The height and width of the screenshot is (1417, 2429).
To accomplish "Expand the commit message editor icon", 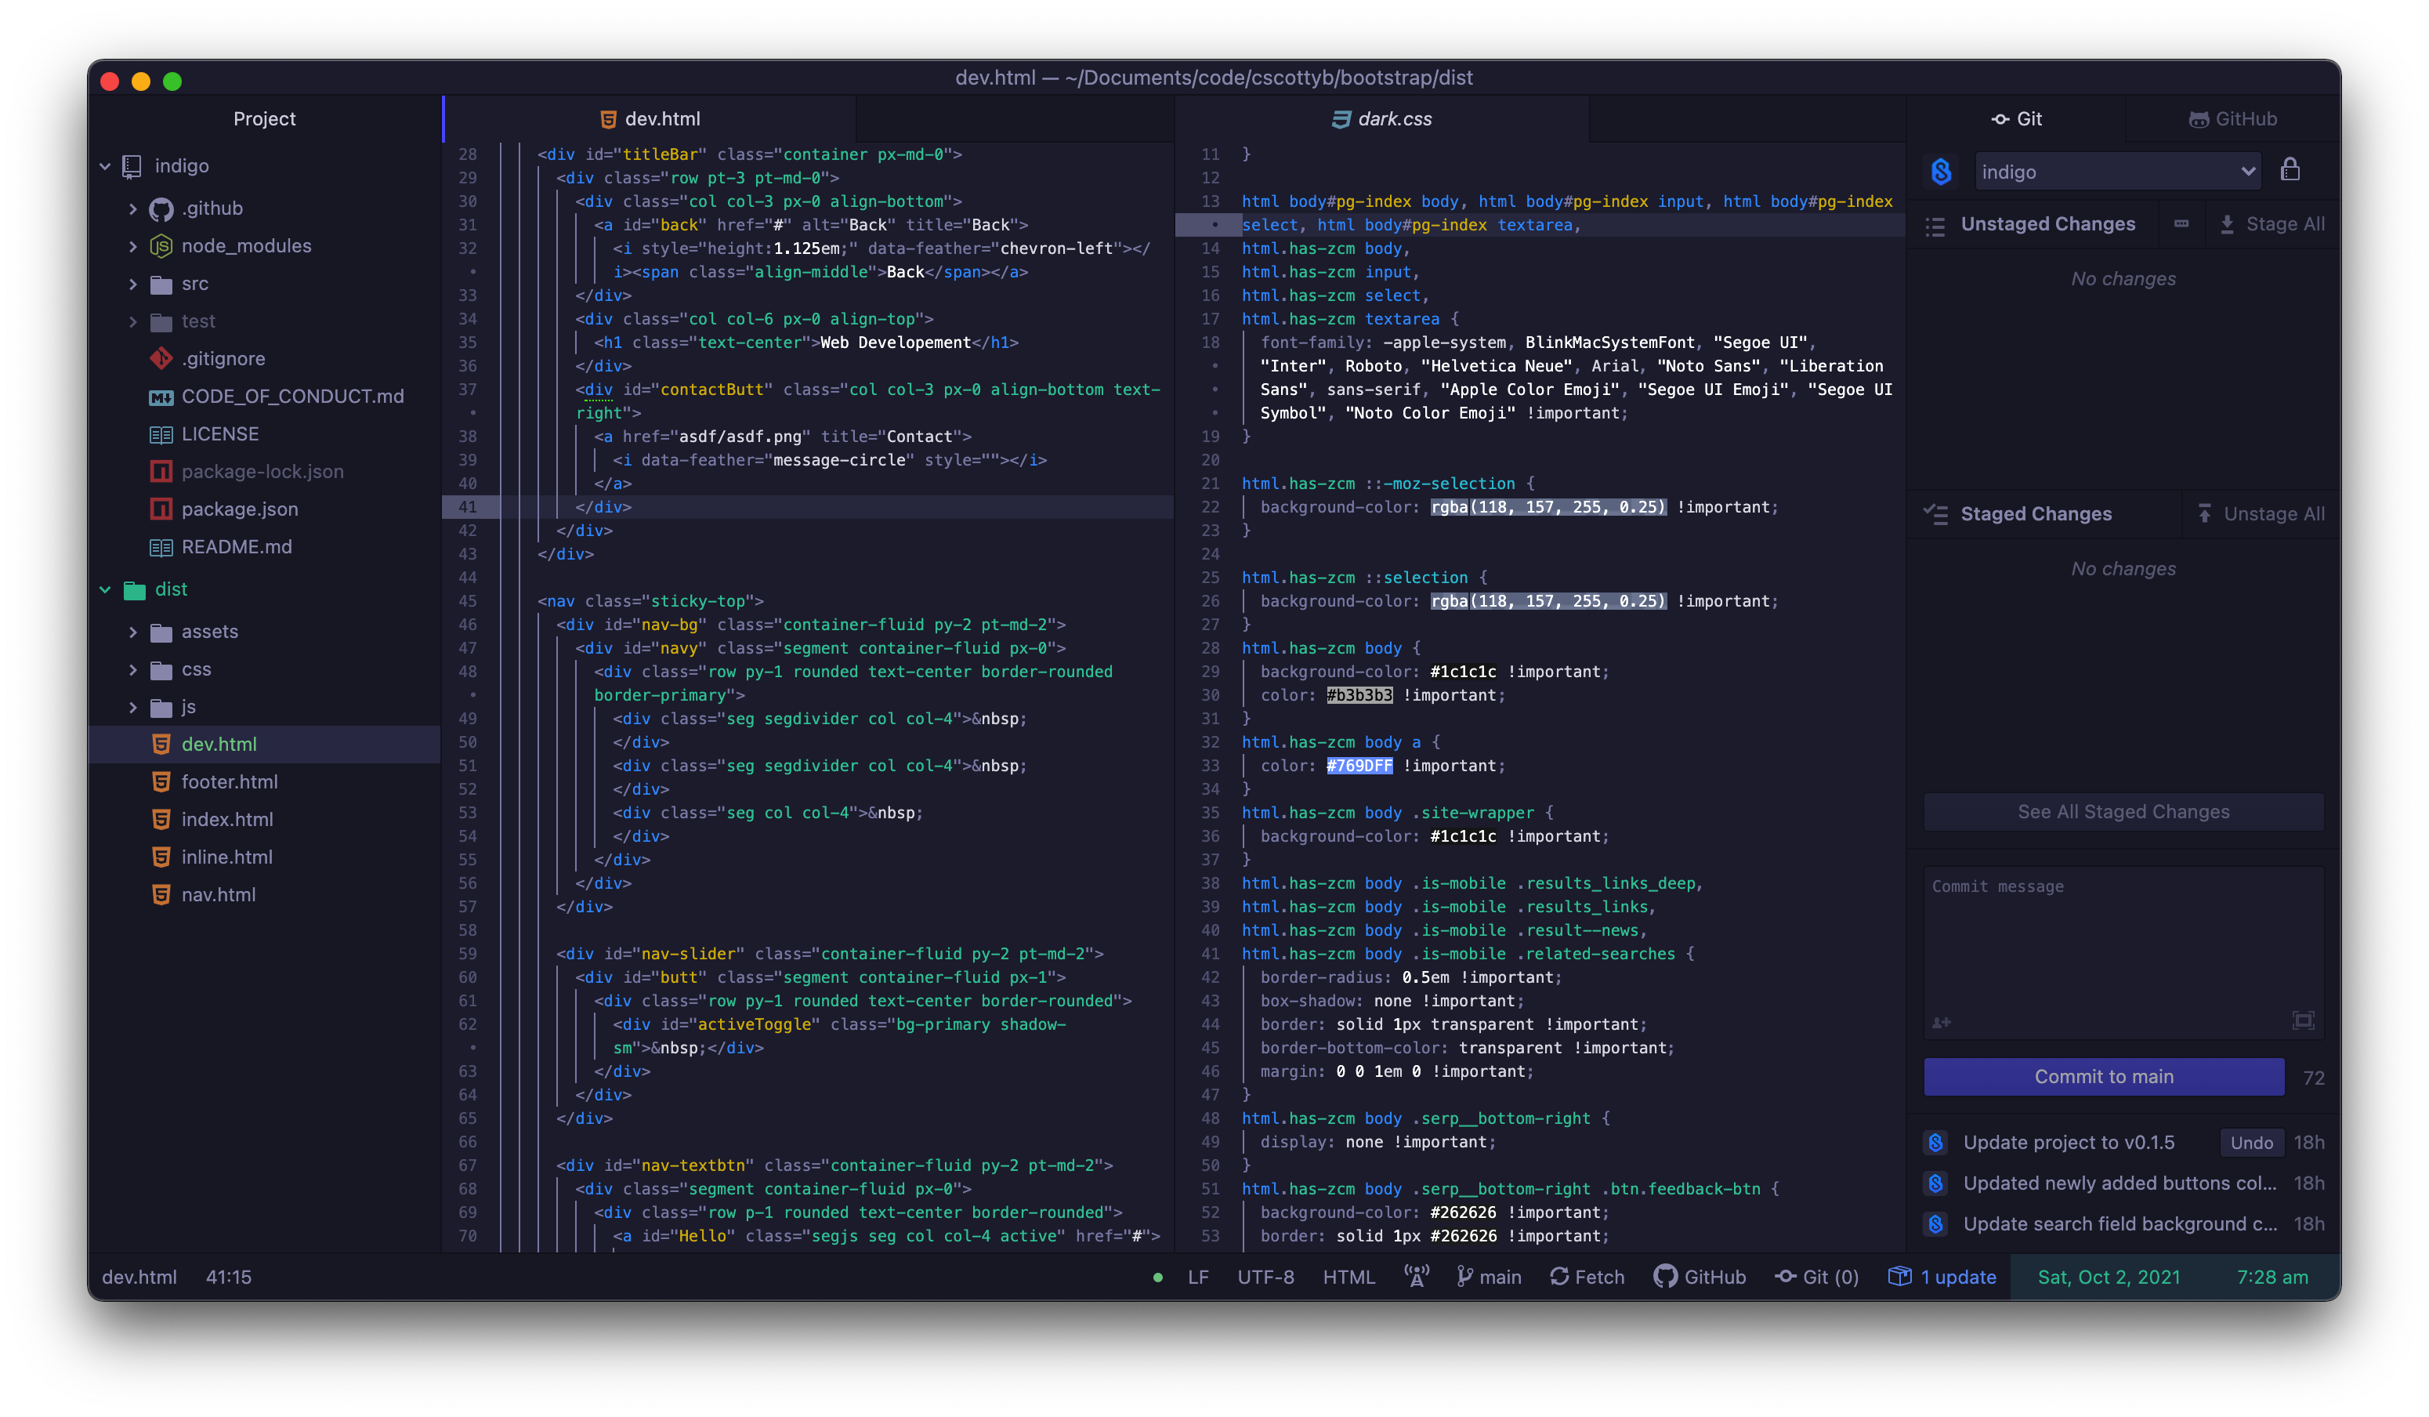I will click(2303, 1020).
